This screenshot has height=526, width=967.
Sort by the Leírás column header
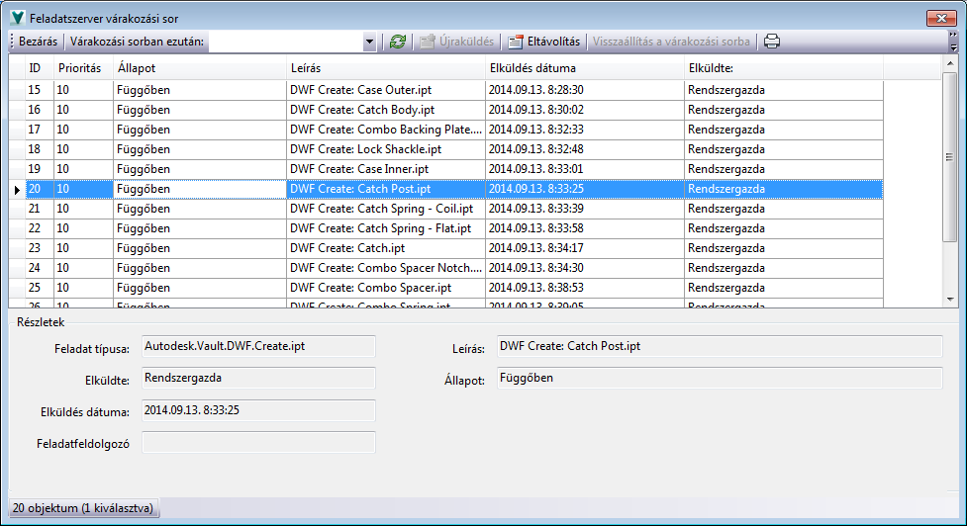click(x=386, y=68)
